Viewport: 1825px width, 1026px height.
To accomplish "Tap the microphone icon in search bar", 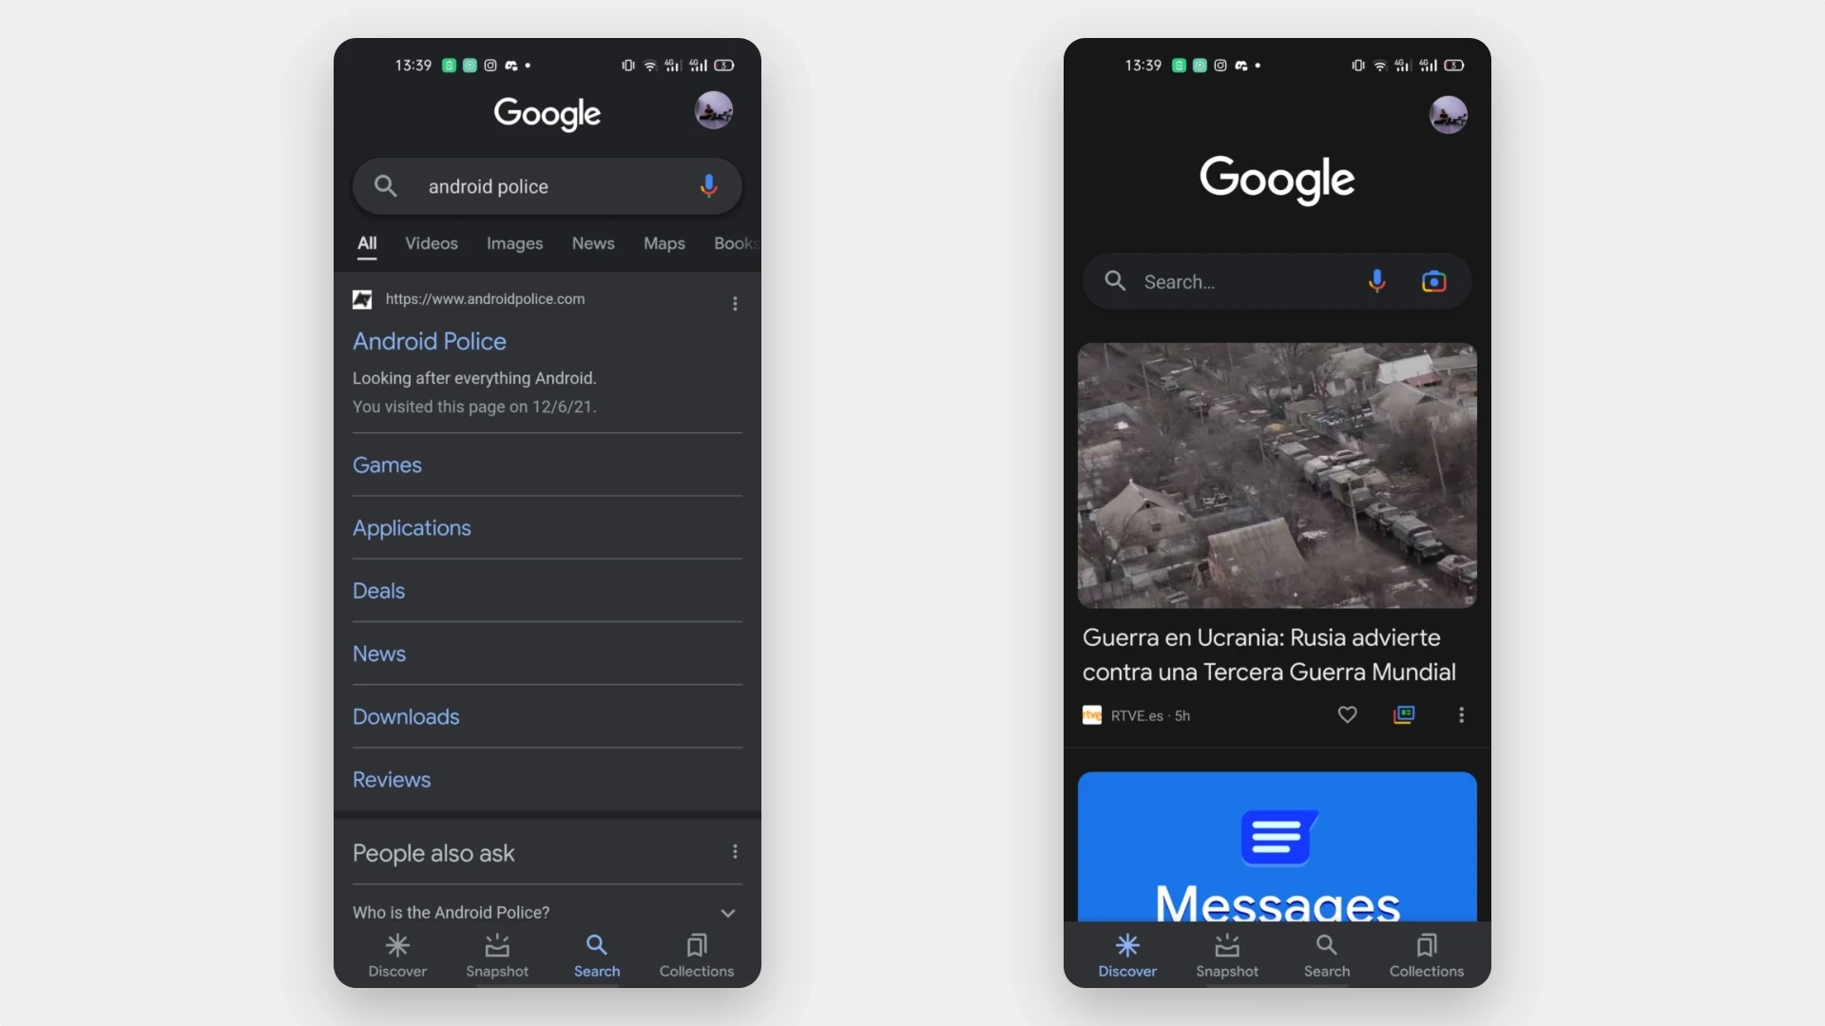I will tap(708, 185).
